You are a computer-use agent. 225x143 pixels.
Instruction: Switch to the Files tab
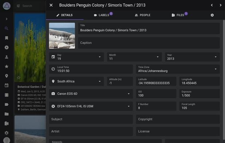click(179, 15)
